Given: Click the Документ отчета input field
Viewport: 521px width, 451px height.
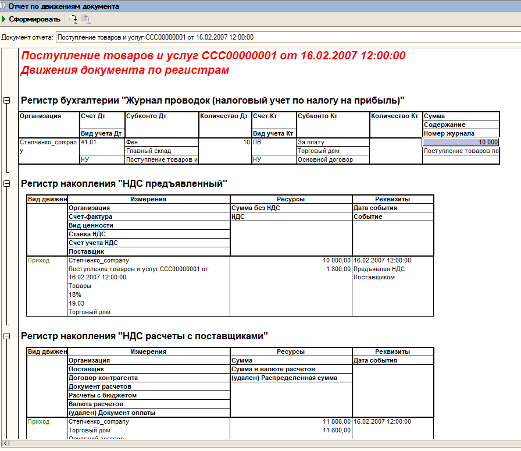Looking at the screenshot, I should click(288, 37).
